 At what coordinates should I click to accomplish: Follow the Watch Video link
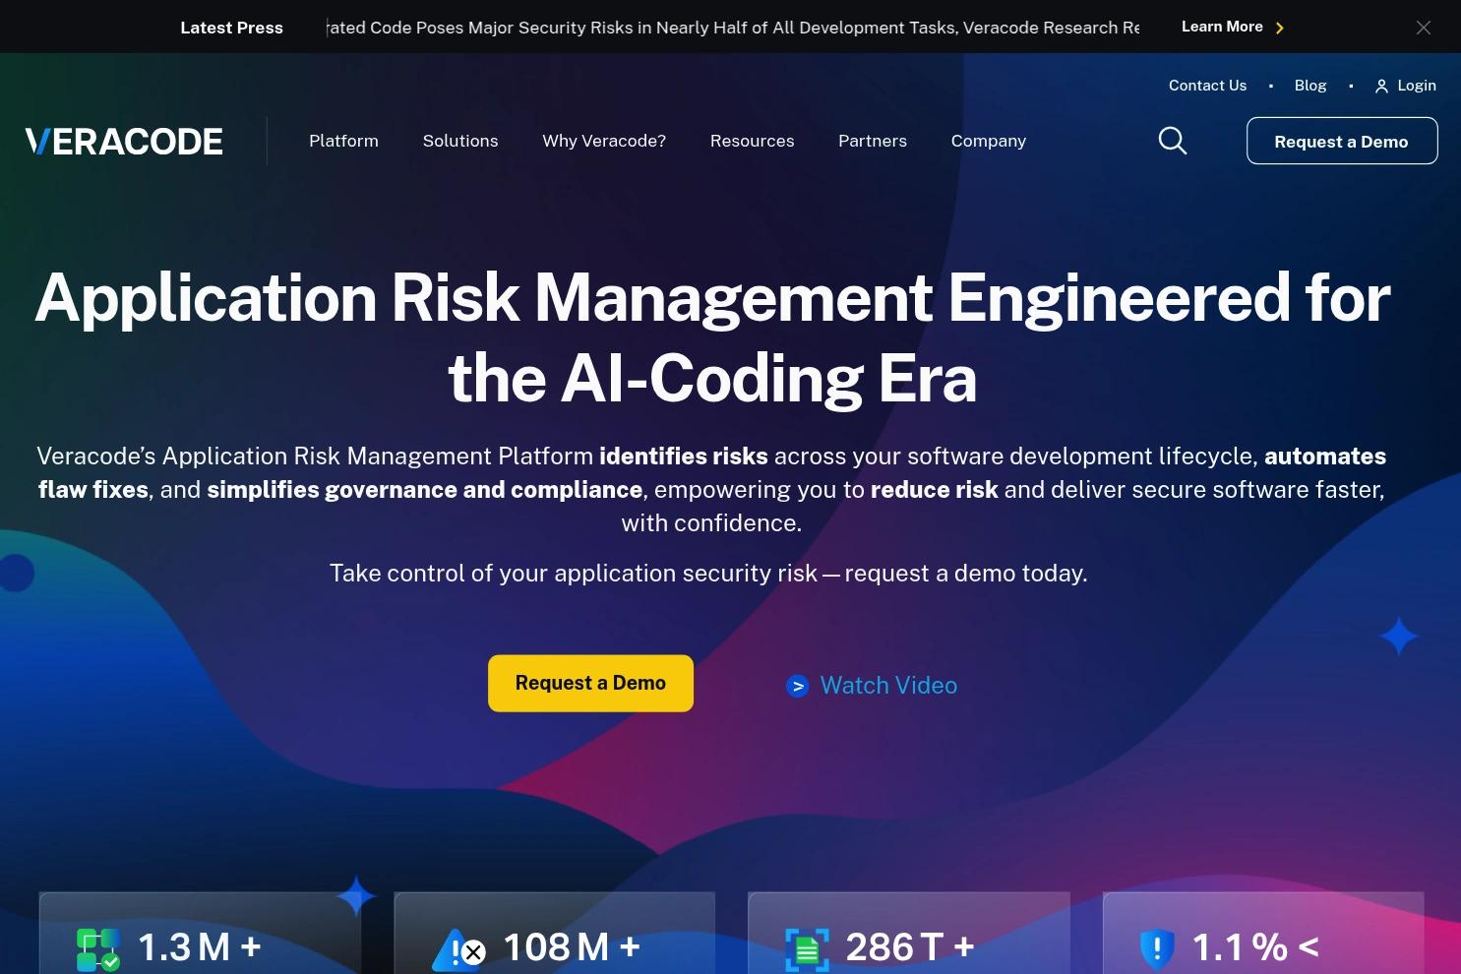888,686
